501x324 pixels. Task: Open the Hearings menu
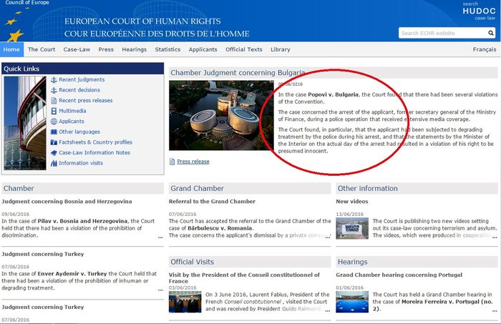[x=135, y=49]
